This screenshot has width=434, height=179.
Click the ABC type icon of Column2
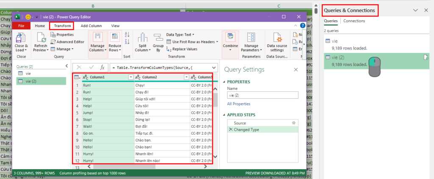[x=138, y=77]
